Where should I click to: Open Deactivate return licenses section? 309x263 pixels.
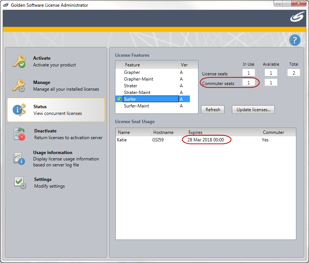56,134
